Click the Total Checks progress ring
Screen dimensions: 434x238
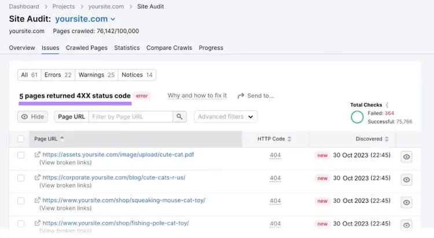click(357, 117)
